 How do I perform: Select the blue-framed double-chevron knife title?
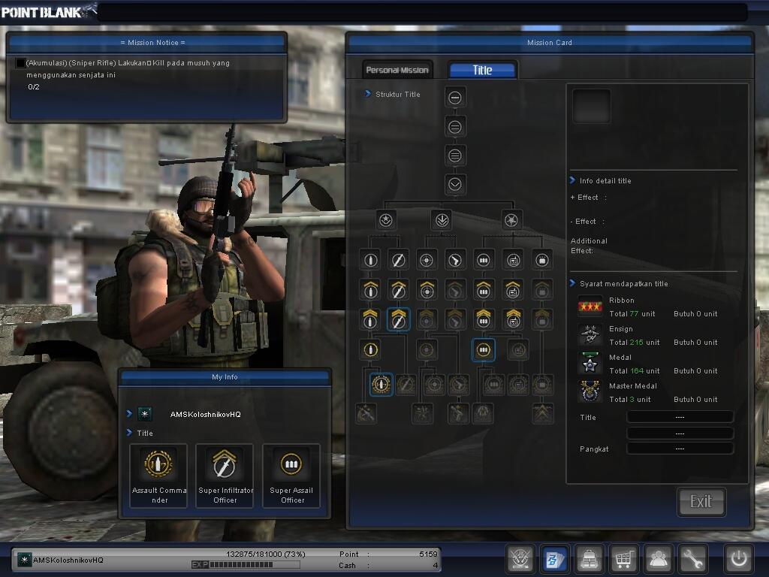(398, 319)
